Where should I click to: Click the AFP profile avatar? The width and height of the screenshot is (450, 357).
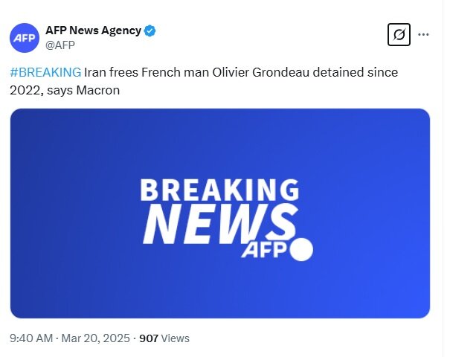(25, 38)
